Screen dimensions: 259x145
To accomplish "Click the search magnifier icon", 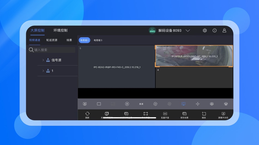I will point(31,50).
